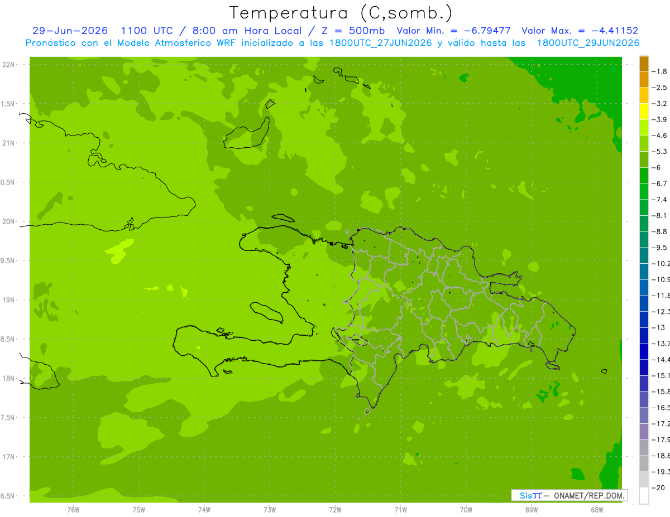Pick the dark blue swatch between -13.7 and -14.4
This screenshot has width=670, height=517.
(x=644, y=351)
